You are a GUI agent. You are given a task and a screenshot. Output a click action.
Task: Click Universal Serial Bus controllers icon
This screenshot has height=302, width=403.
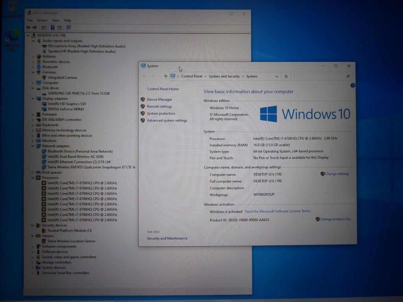(x=38, y=273)
